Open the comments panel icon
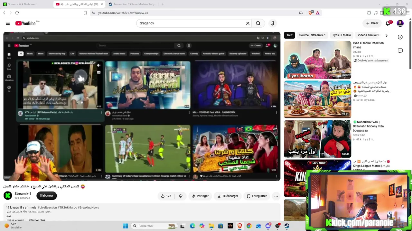The image size is (412, 231). pyautogui.click(x=400, y=51)
